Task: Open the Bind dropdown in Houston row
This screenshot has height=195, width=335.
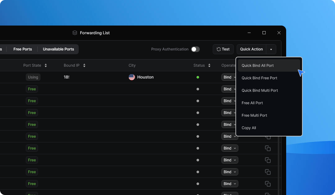Action: 230,77
